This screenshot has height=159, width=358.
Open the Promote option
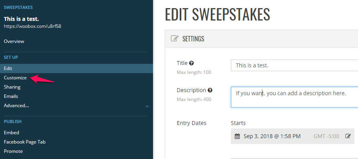[x=13, y=151]
